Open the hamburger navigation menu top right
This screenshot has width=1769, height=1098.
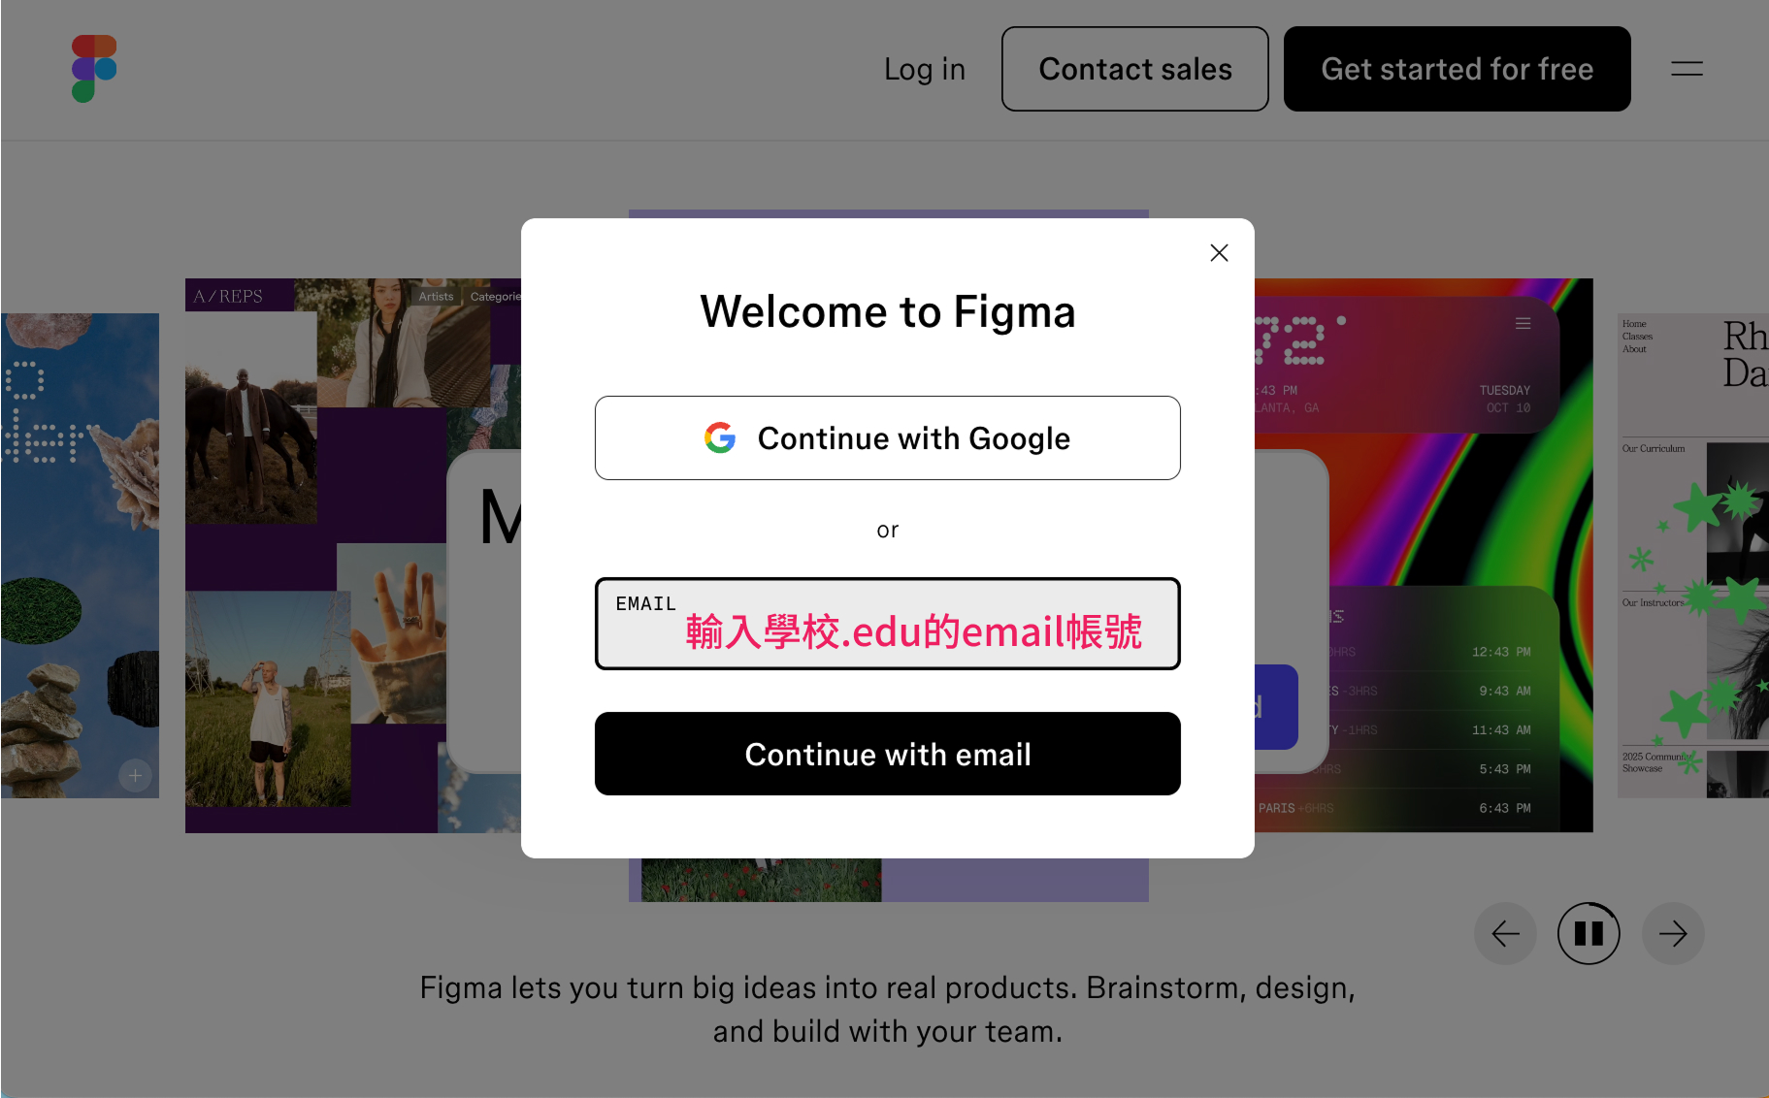coord(1687,69)
